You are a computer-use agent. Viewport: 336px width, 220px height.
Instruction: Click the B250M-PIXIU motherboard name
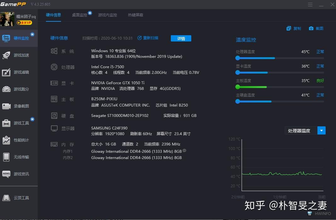[104, 99]
